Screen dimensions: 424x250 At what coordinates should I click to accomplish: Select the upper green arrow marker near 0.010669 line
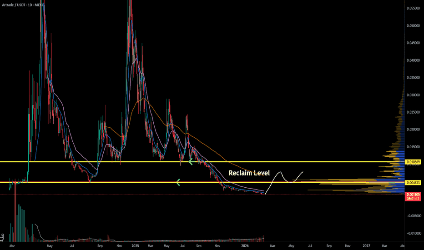192,162
